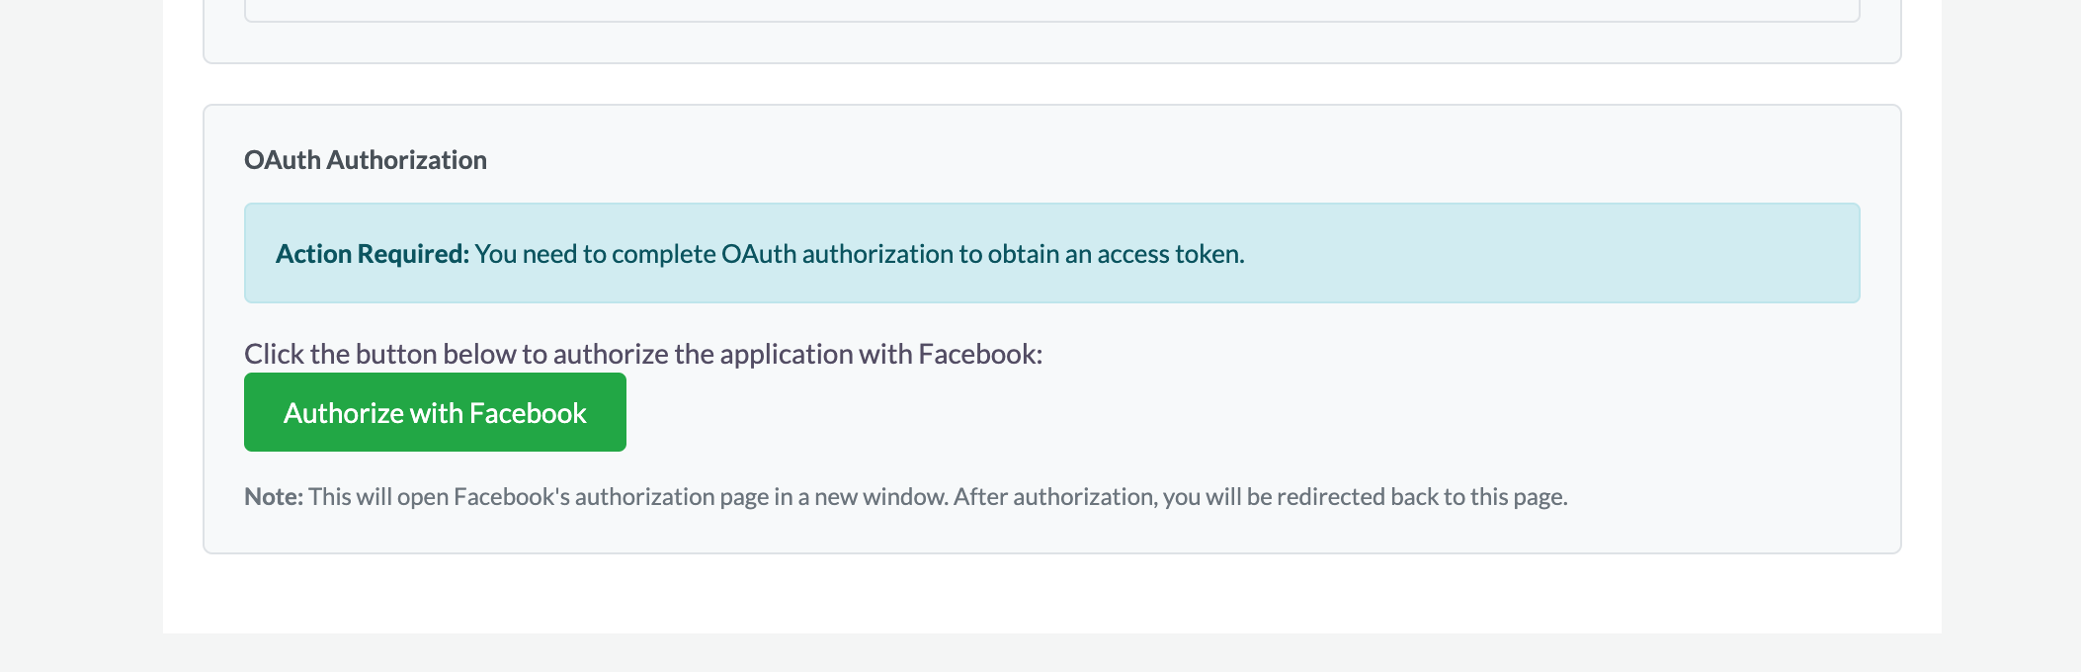Click the gray page margin area
Screen dimensions: 2081x672
[79, 336]
